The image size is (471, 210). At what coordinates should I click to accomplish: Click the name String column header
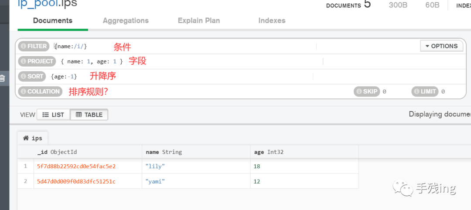(x=196, y=152)
